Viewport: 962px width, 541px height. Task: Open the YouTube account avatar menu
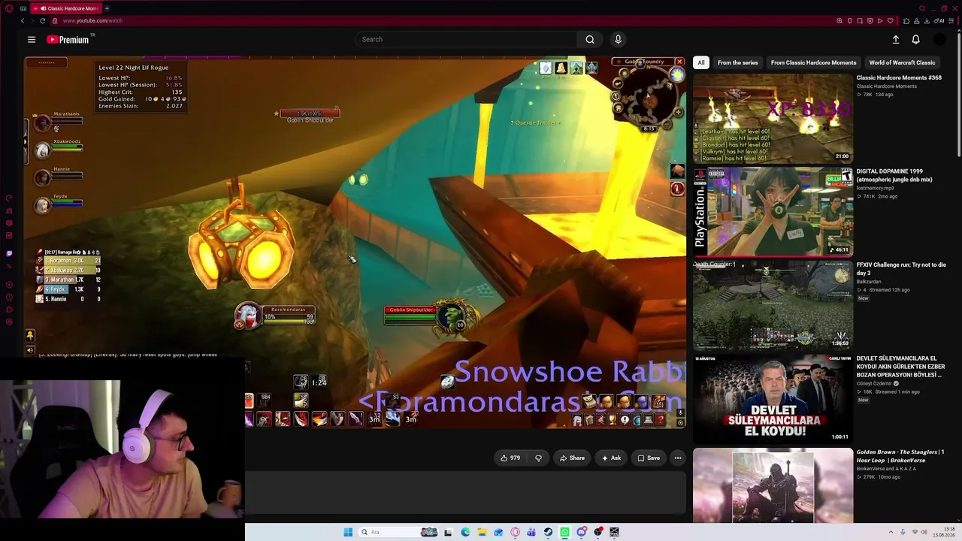coord(939,40)
